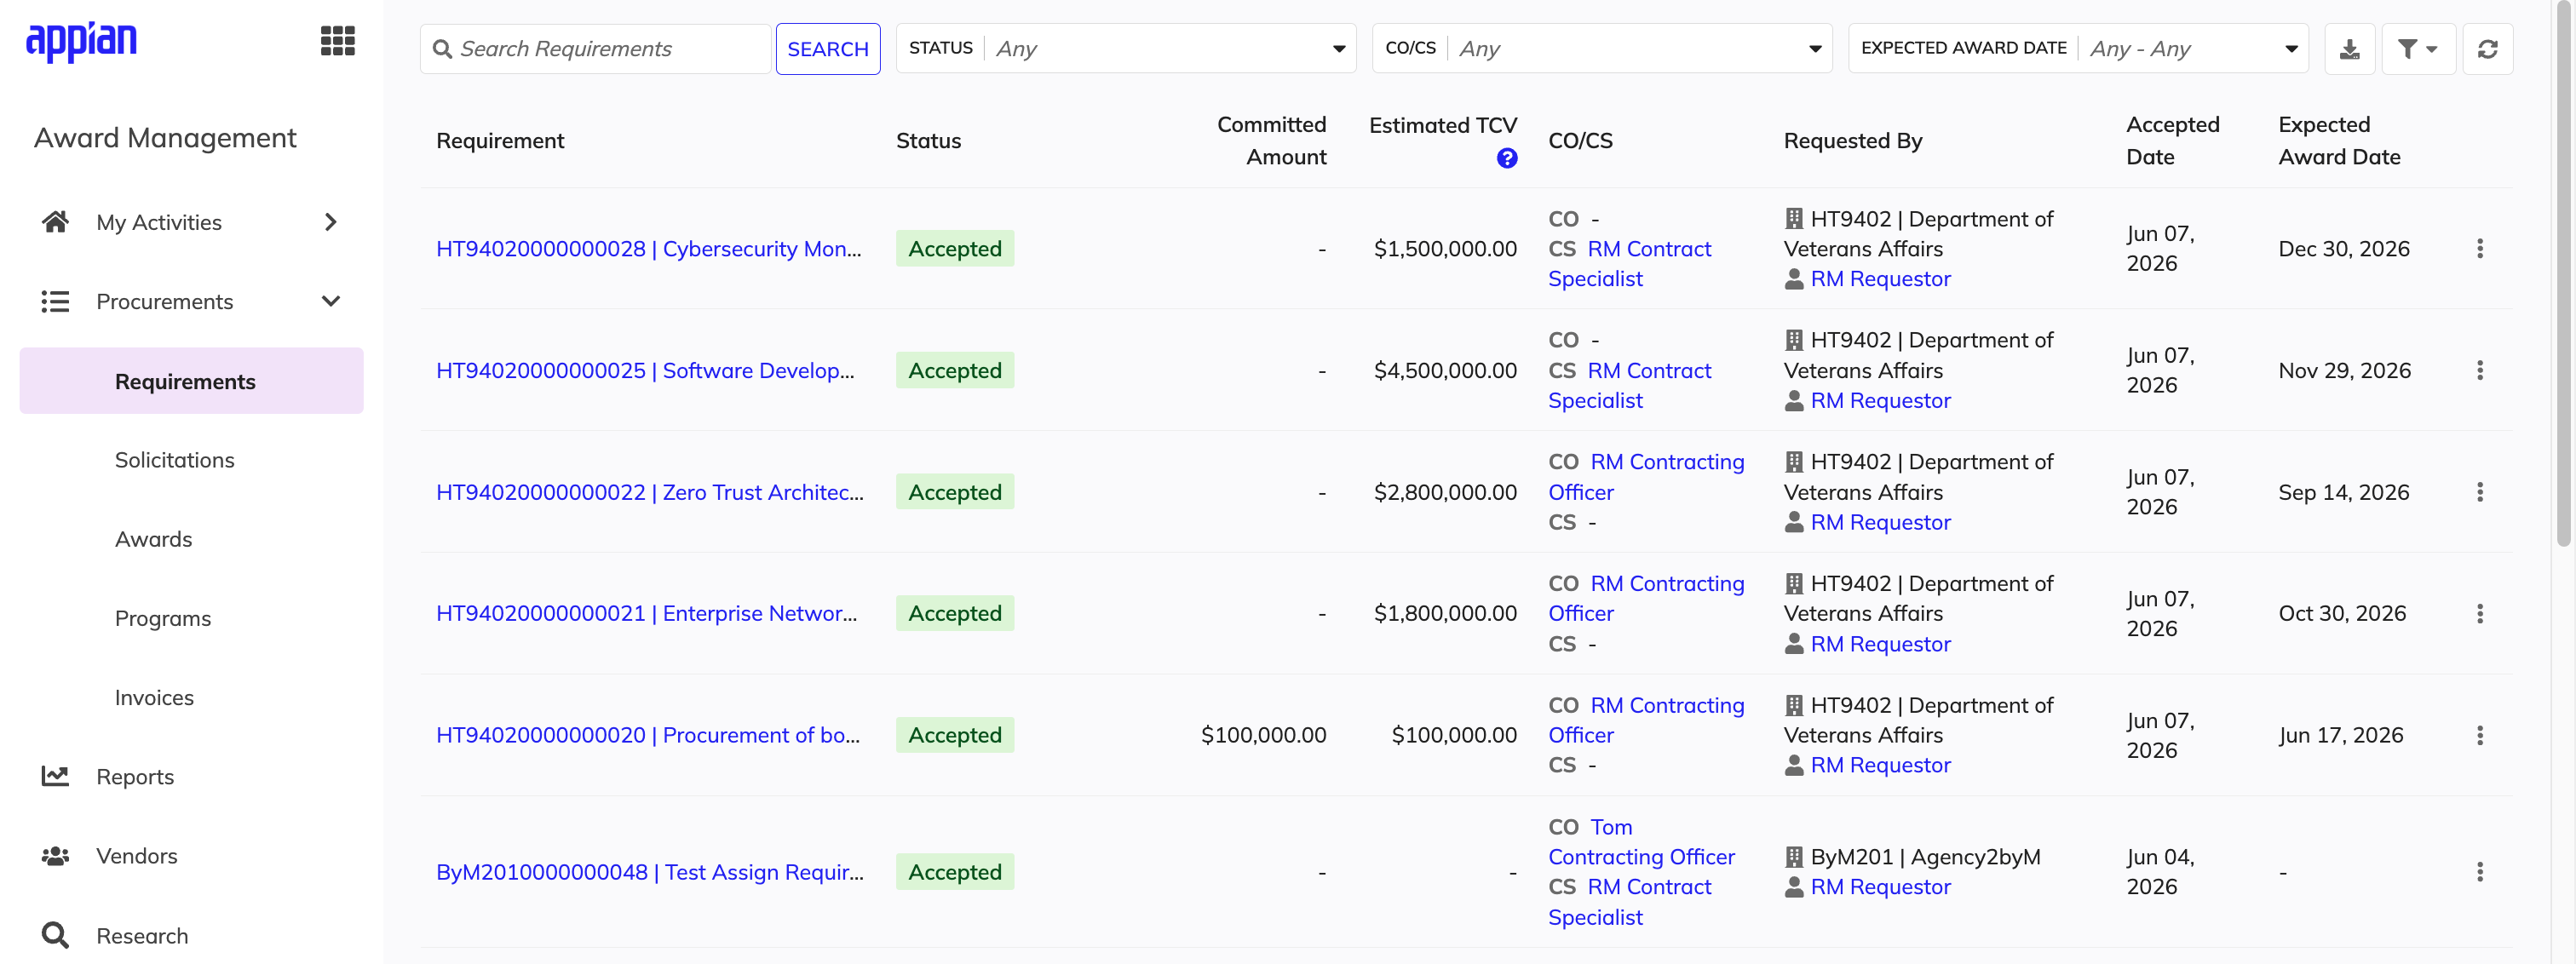Viewport: 2576px width, 964px height.
Task: Click the Vendors people icon
Action: point(55,856)
